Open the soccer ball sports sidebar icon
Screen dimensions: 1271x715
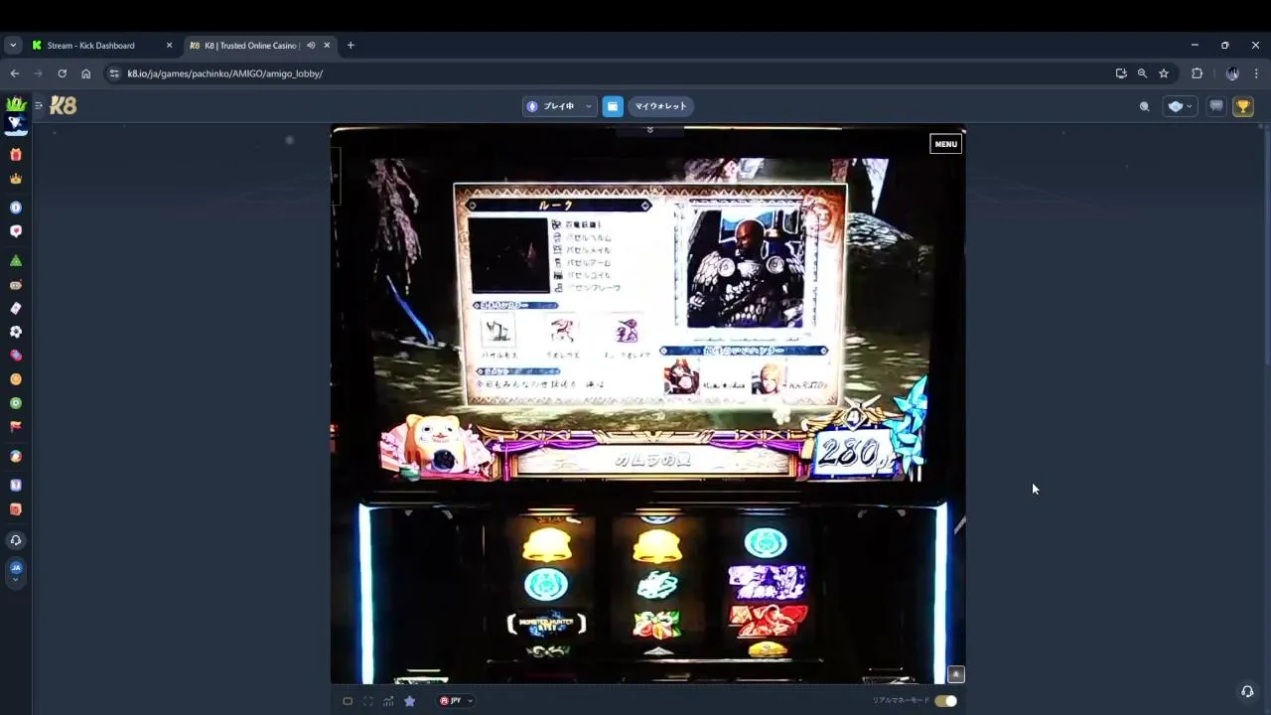[x=16, y=332]
